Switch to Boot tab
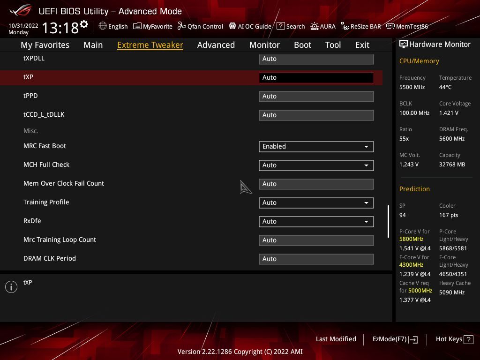This screenshot has width=480, height=360. click(x=302, y=45)
